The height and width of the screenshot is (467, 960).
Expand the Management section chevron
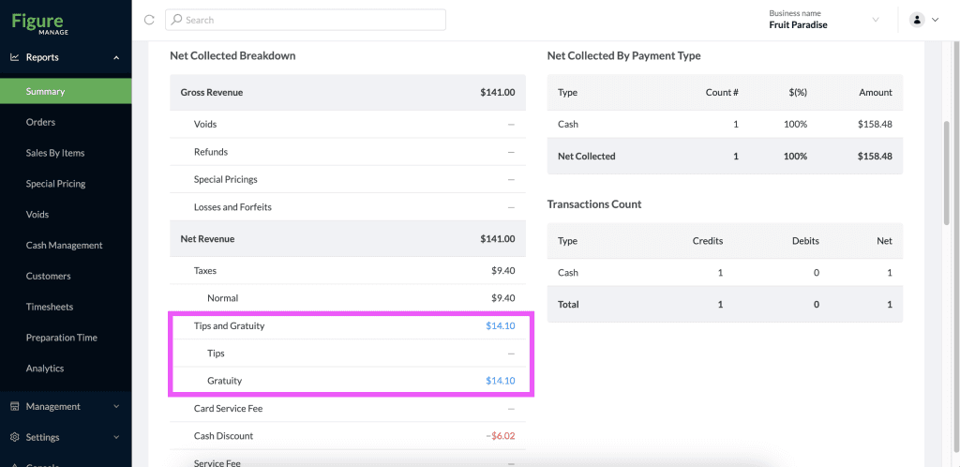pyautogui.click(x=116, y=406)
